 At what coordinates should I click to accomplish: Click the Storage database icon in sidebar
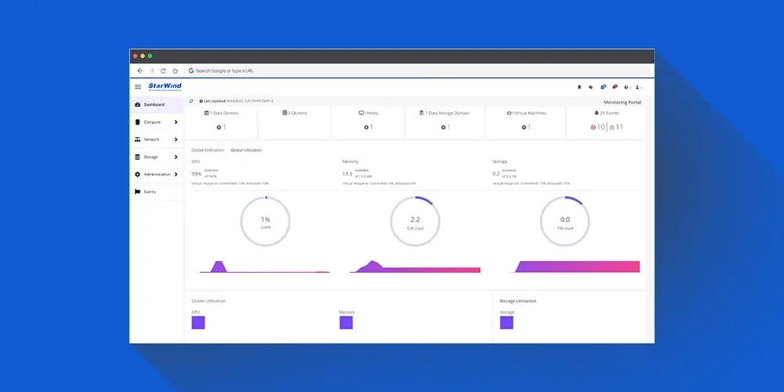137,157
